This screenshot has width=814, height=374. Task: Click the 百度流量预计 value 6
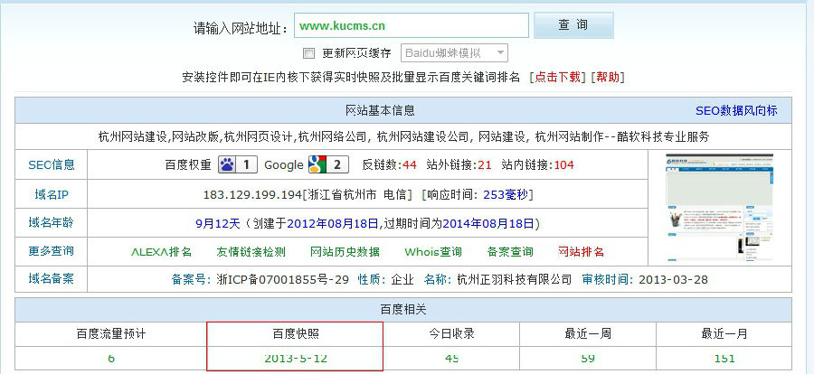[x=110, y=359]
